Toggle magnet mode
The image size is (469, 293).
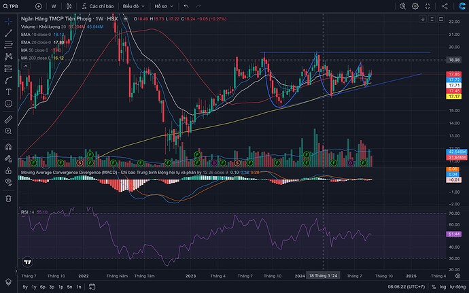[8, 147]
